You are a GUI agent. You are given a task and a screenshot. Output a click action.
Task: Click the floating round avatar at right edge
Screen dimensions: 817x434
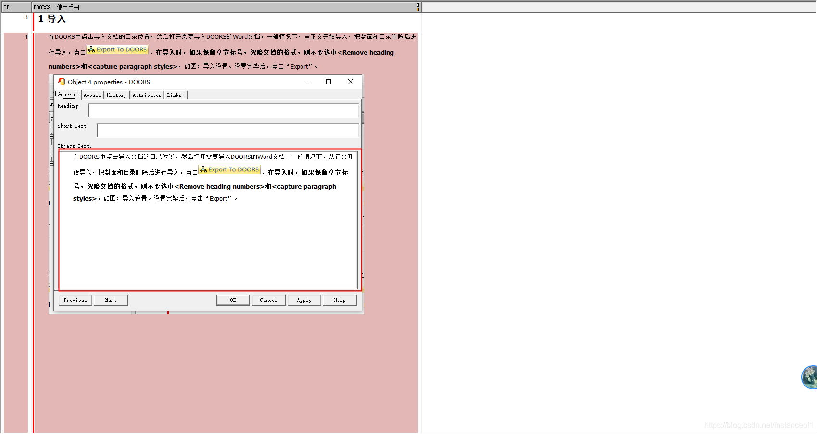pyautogui.click(x=810, y=377)
